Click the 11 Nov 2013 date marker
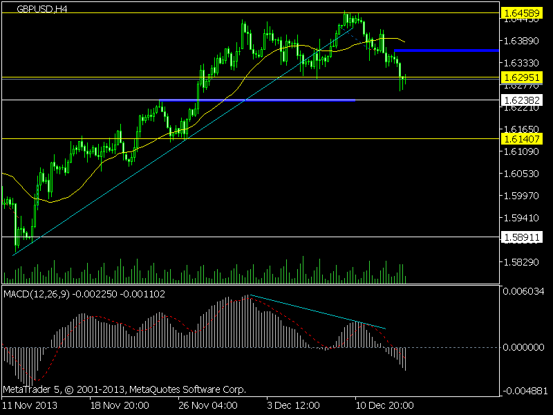 pos(30,405)
